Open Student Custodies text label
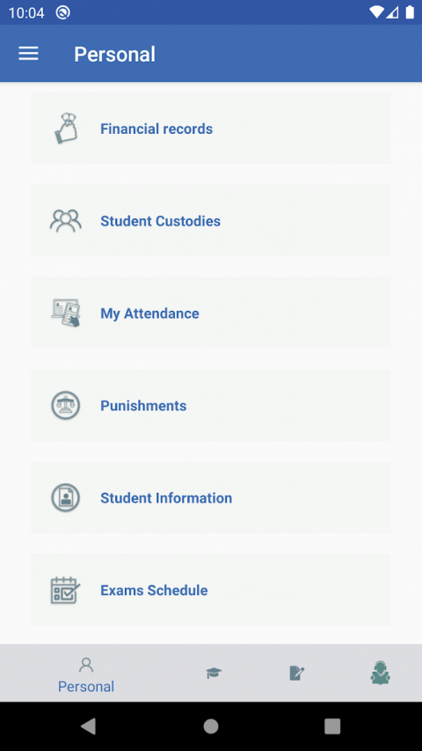The image size is (422, 751). (x=160, y=221)
